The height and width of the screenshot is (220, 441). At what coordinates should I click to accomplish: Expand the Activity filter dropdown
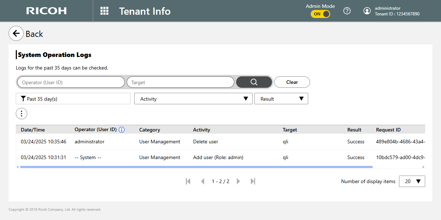193,99
